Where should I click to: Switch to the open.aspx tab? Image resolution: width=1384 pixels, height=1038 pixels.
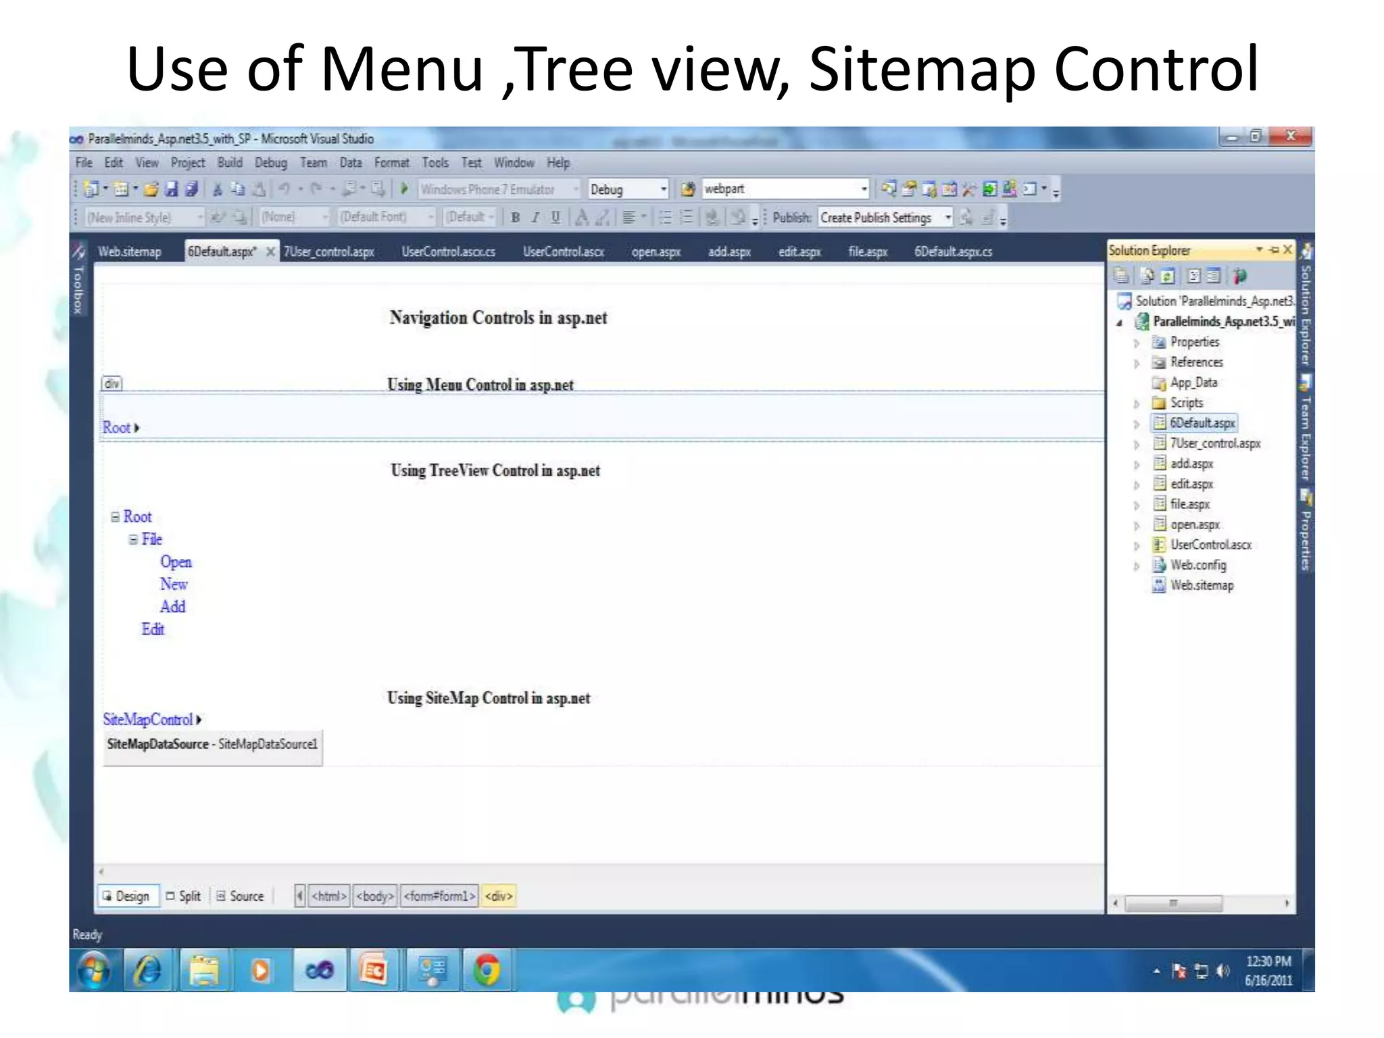[x=656, y=251]
